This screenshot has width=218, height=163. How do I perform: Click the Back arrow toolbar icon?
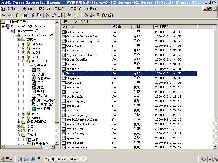tap(4, 15)
